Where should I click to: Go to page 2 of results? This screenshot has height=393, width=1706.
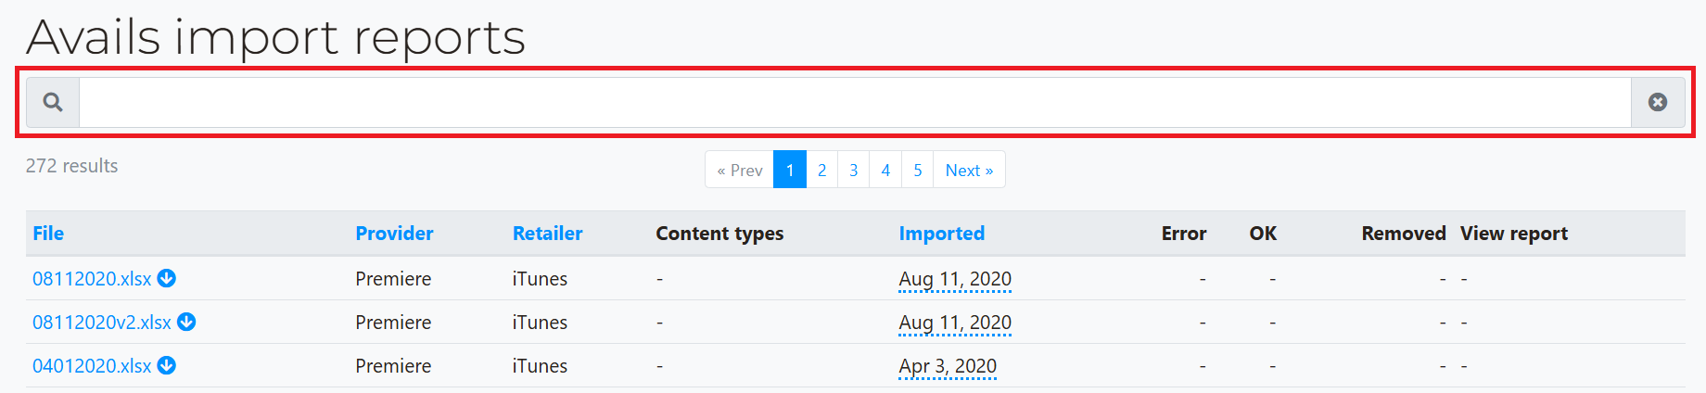[821, 170]
